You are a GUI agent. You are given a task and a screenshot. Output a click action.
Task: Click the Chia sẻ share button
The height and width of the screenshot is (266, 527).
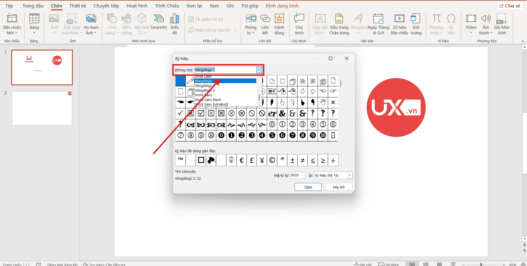click(510, 6)
